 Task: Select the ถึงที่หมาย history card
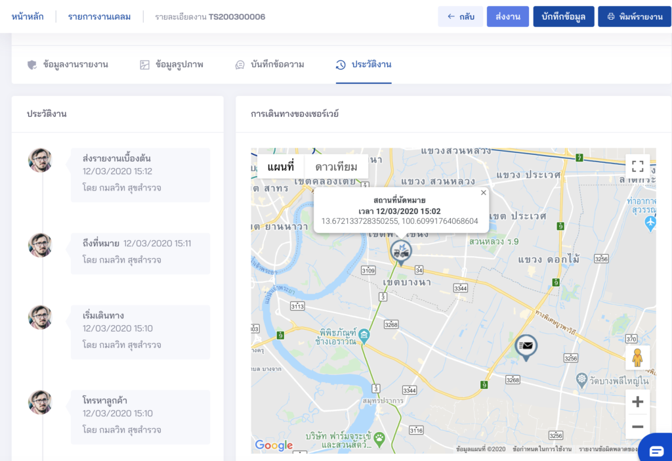click(x=140, y=253)
